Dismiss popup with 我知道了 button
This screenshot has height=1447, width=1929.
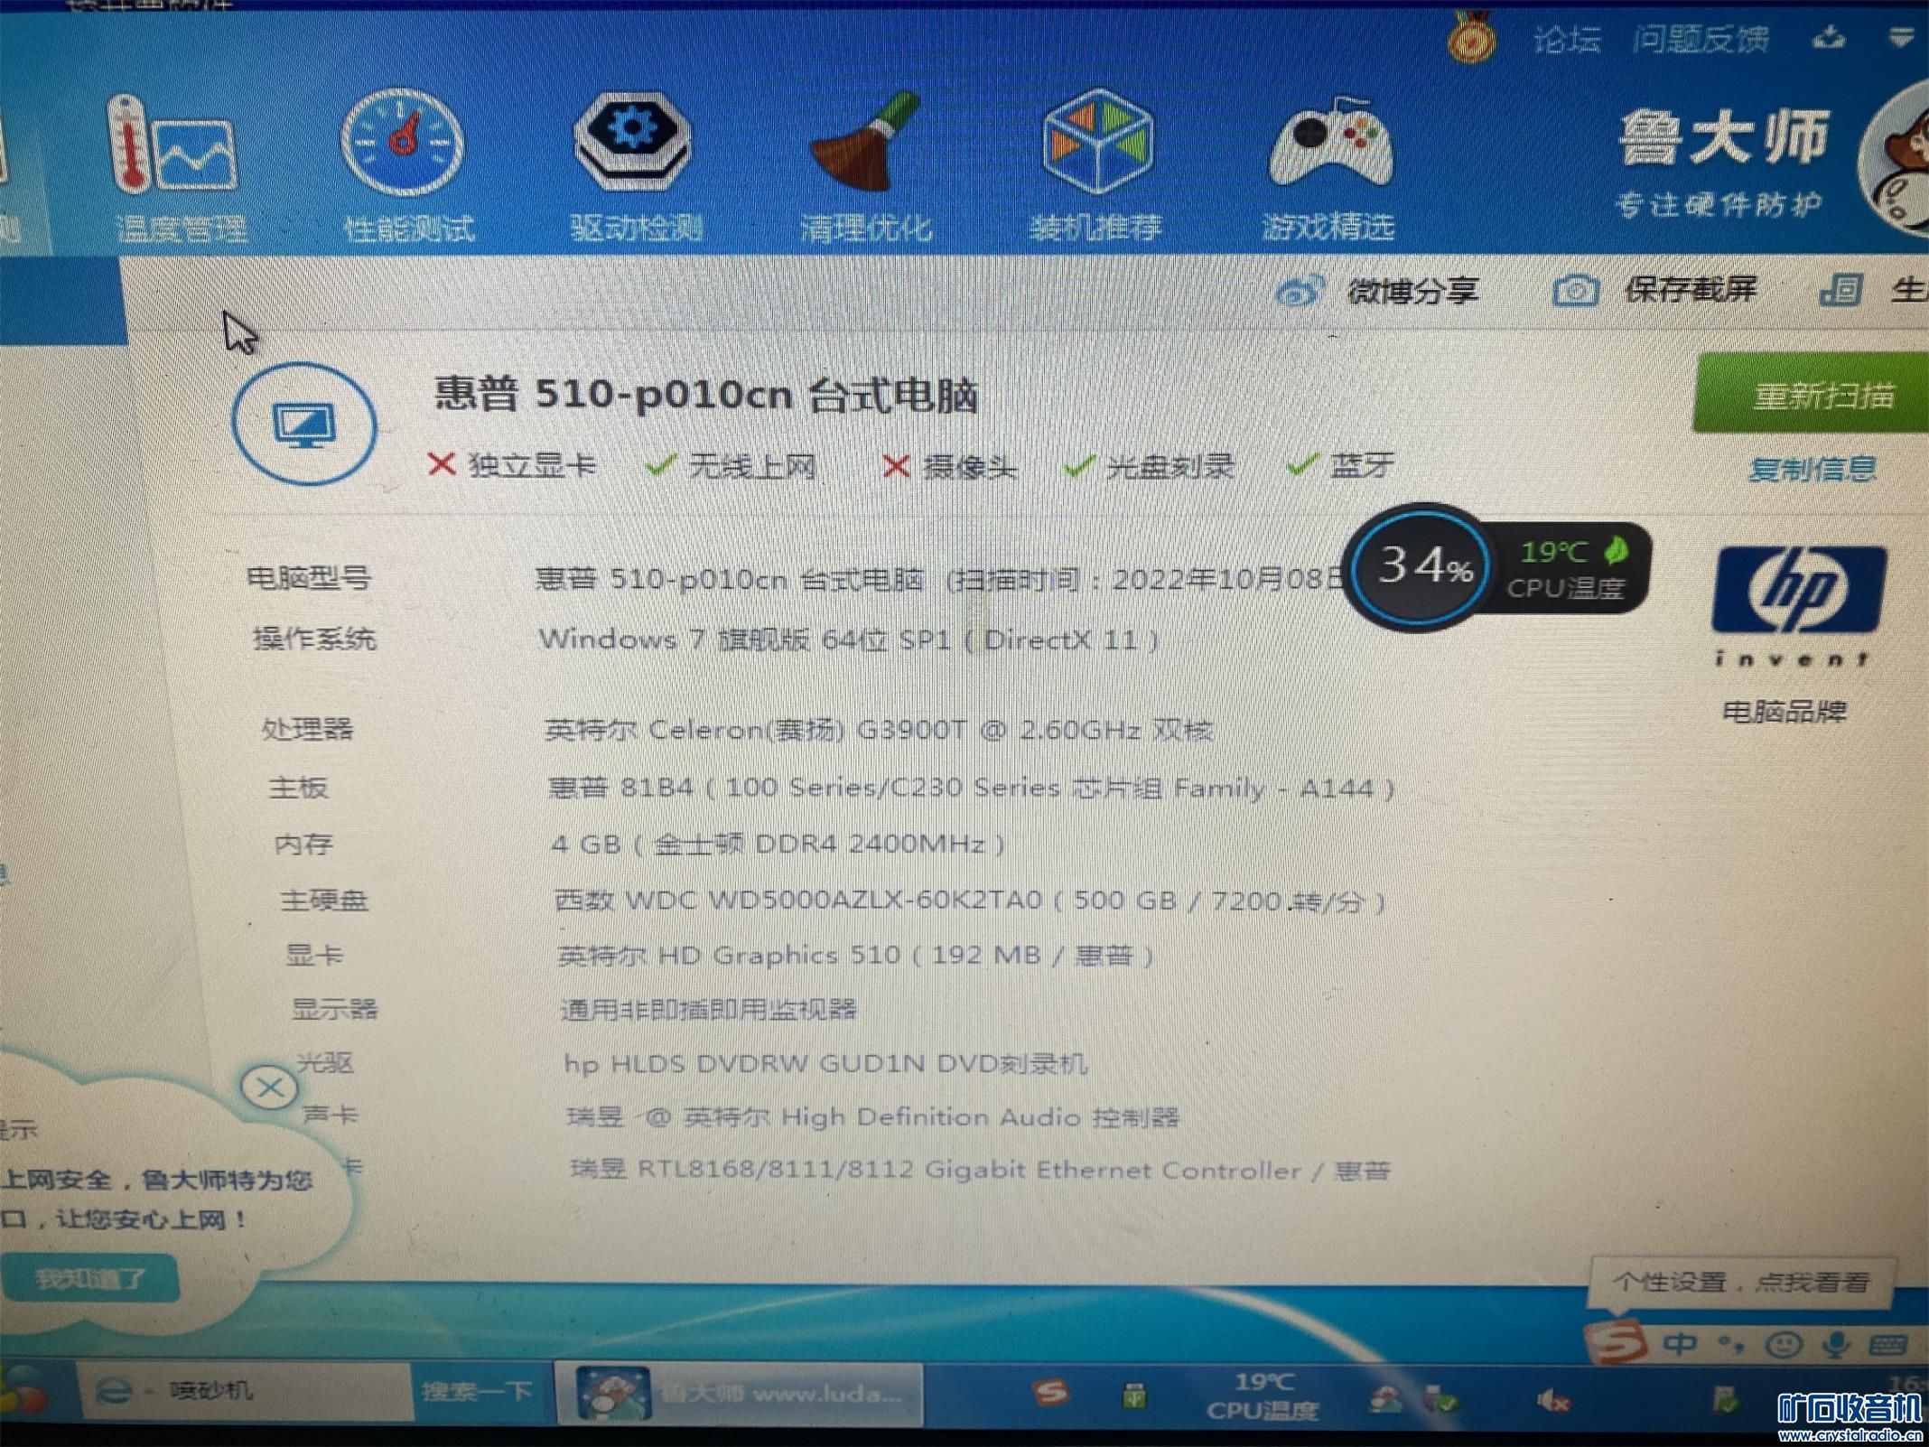(90, 1279)
